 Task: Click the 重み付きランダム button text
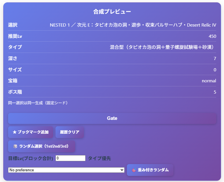point(153,170)
